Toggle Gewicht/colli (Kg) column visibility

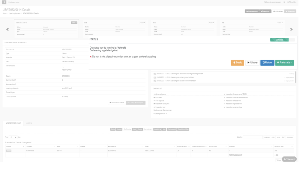pos(183,129)
